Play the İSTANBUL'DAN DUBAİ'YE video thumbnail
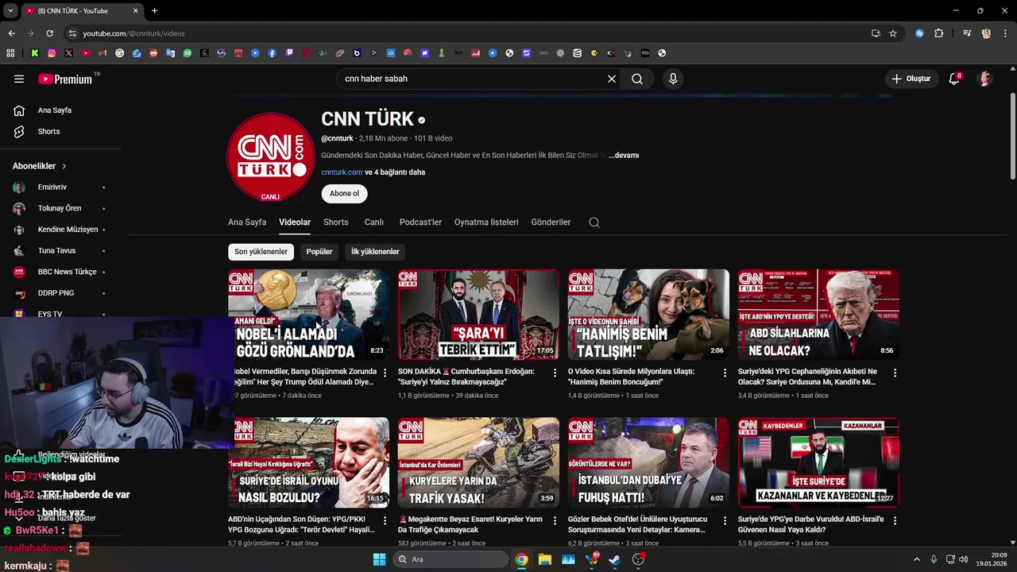Viewport: 1017px width, 572px height. pyautogui.click(x=648, y=462)
